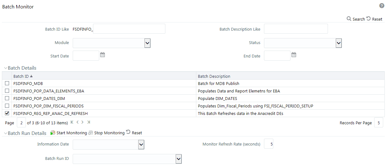Viewport: 386px width, 168px height.
Task: Select the FSDFINFO_MDB batch ID text
Action: (28, 84)
